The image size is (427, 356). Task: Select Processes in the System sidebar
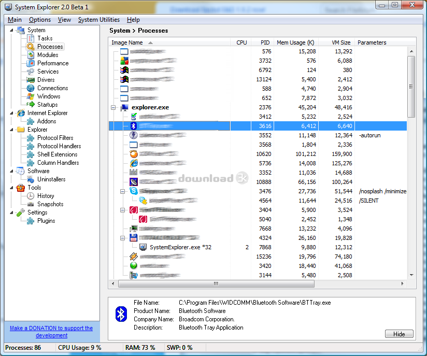49,46
